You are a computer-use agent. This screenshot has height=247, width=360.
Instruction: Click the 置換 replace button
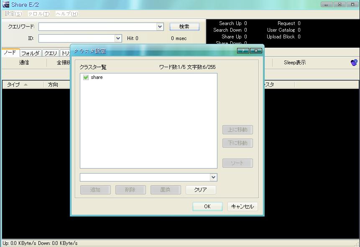[x=166, y=190]
